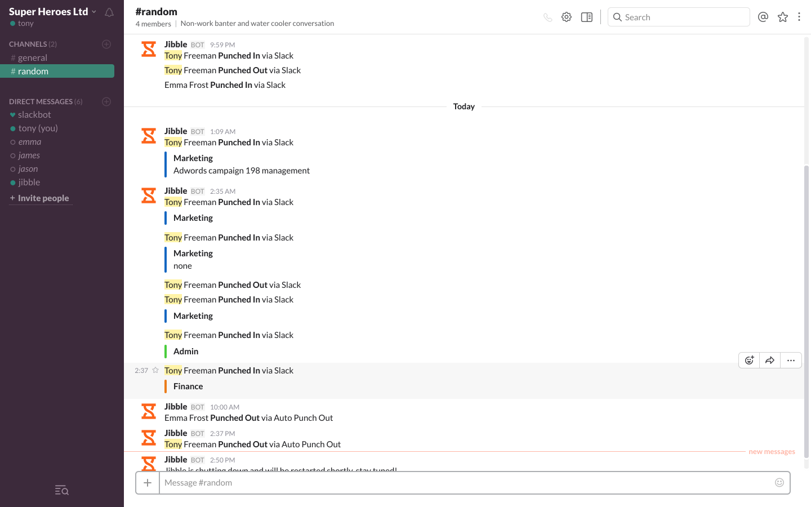Click Jibble sender name at 1:09 AM
The width and height of the screenshot is (811, 507).
(x=176, y=131)
